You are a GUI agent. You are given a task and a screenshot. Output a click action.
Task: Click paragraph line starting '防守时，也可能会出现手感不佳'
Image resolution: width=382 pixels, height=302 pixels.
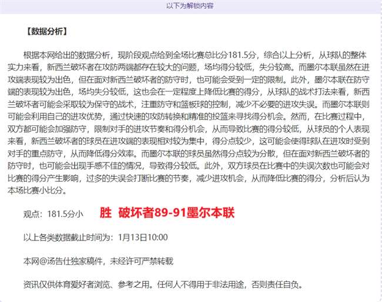[x=189, y=165]
